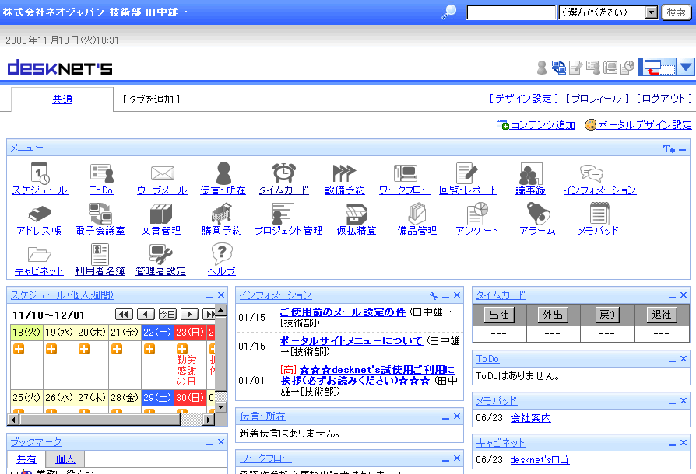Open the インフォメーション speech bubble icon
Screen dimensions: 696x474
click(591, 173)
